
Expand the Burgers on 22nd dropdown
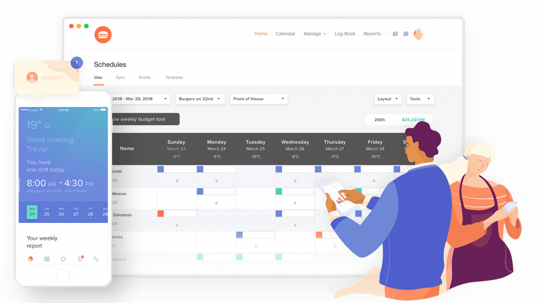click(x=200, y=99)
